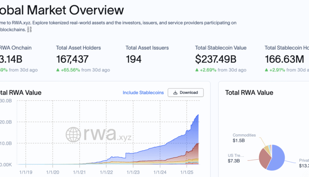Select the Total Asset Holders value 167,437
309x177 pixels.
click(x=72, y=59)
